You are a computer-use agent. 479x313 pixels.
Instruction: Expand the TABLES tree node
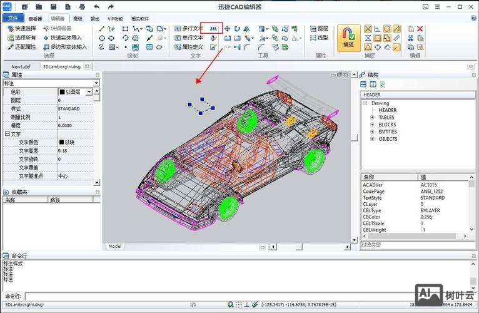click(x=372, y=117)
